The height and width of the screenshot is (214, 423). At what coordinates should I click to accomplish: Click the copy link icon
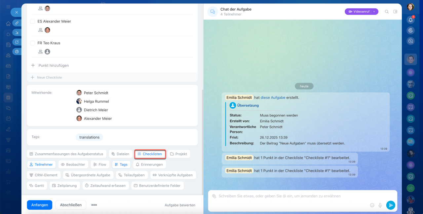click(x=17, y=23)
